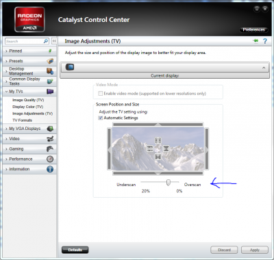Open help with the question mark icon

click(265, 41)
